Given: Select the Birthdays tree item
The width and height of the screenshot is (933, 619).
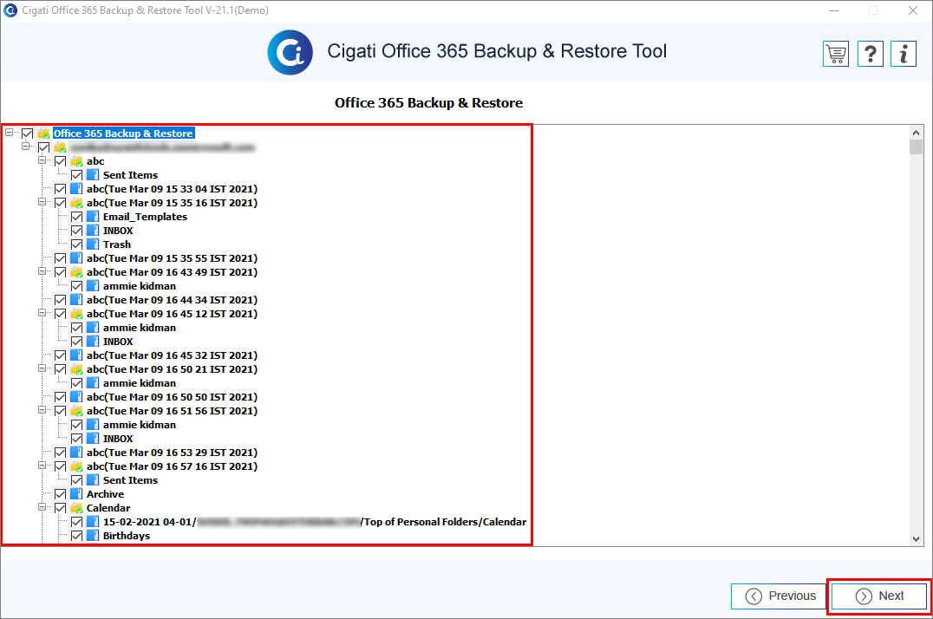Looking at the screenshot, I should (x=127, y=536).
